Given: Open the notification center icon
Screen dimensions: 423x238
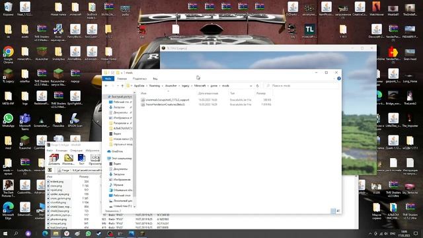Looking at the screenshot, I should point(416,233).
